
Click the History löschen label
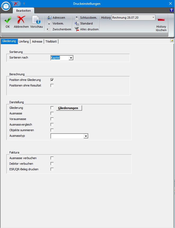click(x=161, y=28)
